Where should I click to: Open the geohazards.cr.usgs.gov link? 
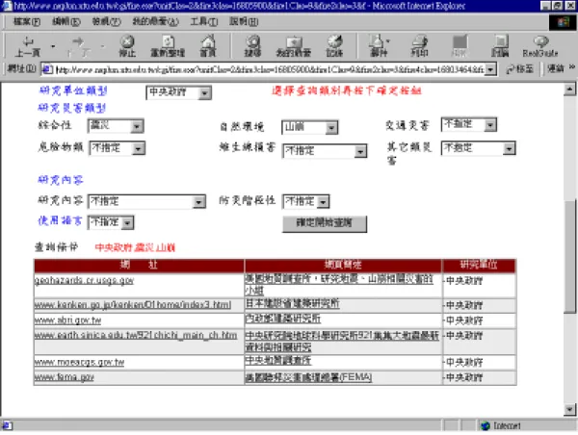tap(84, 280)
